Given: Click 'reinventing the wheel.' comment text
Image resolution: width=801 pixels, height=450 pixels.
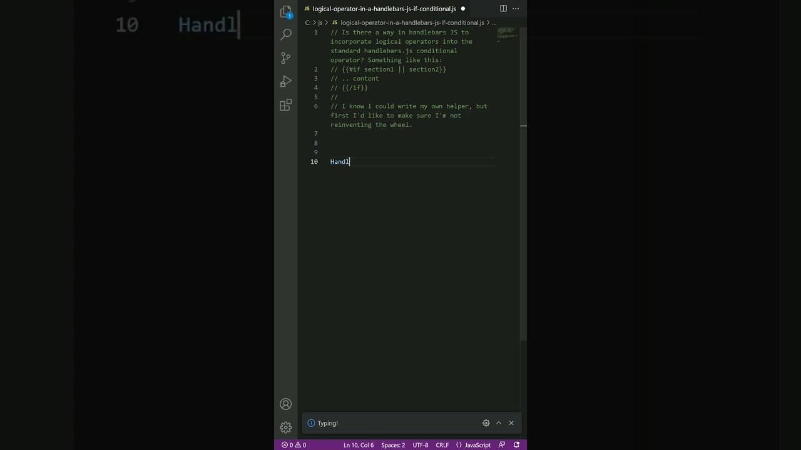Looking at the screenshot, I should [x=372, y=125].
